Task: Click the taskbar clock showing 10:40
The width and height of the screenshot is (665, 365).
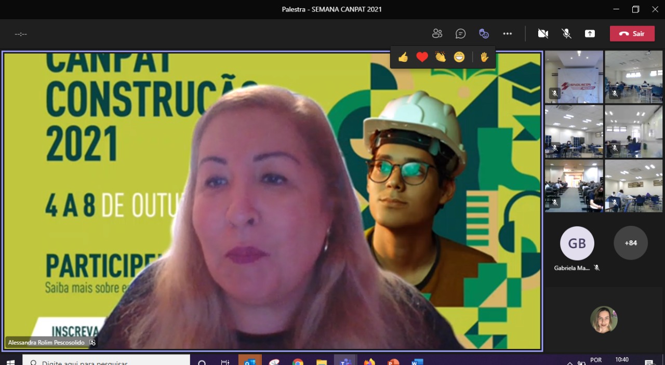Action: tap(622, 360)
